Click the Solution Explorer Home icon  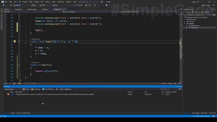point(190,12)
